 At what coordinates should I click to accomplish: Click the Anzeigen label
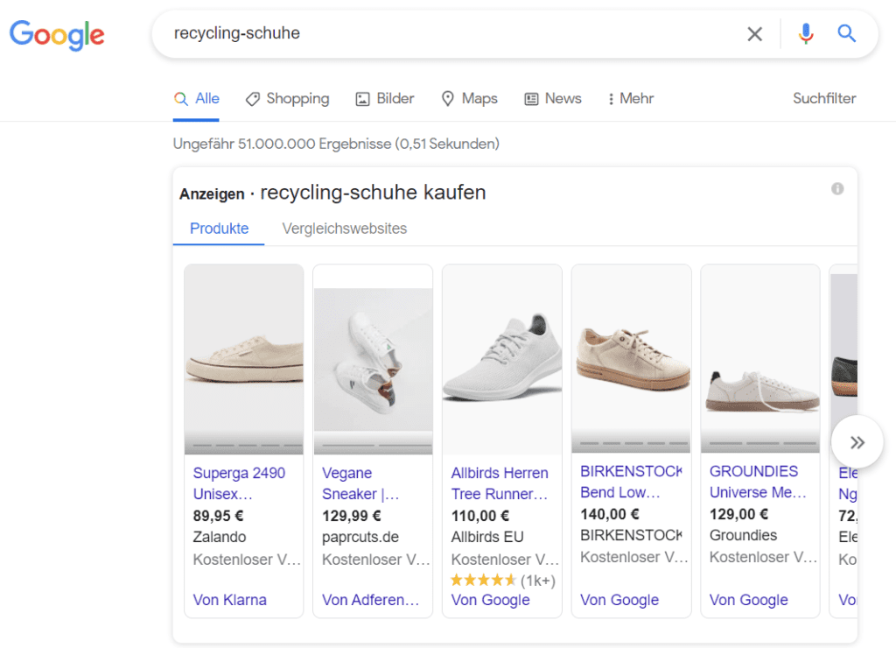click(212, 194)
